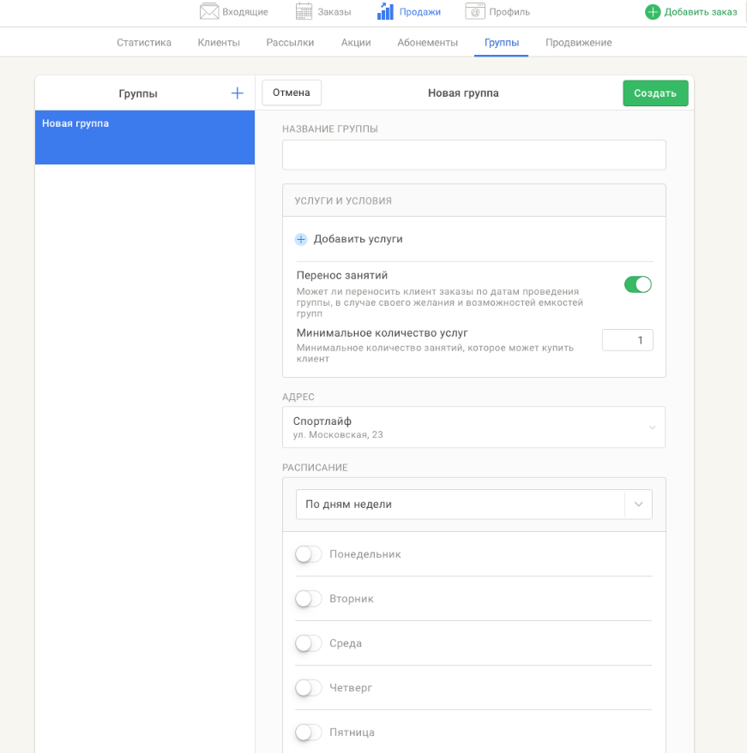
Task: Open the Продвижение tab
Action: click(x=578, y=43)
